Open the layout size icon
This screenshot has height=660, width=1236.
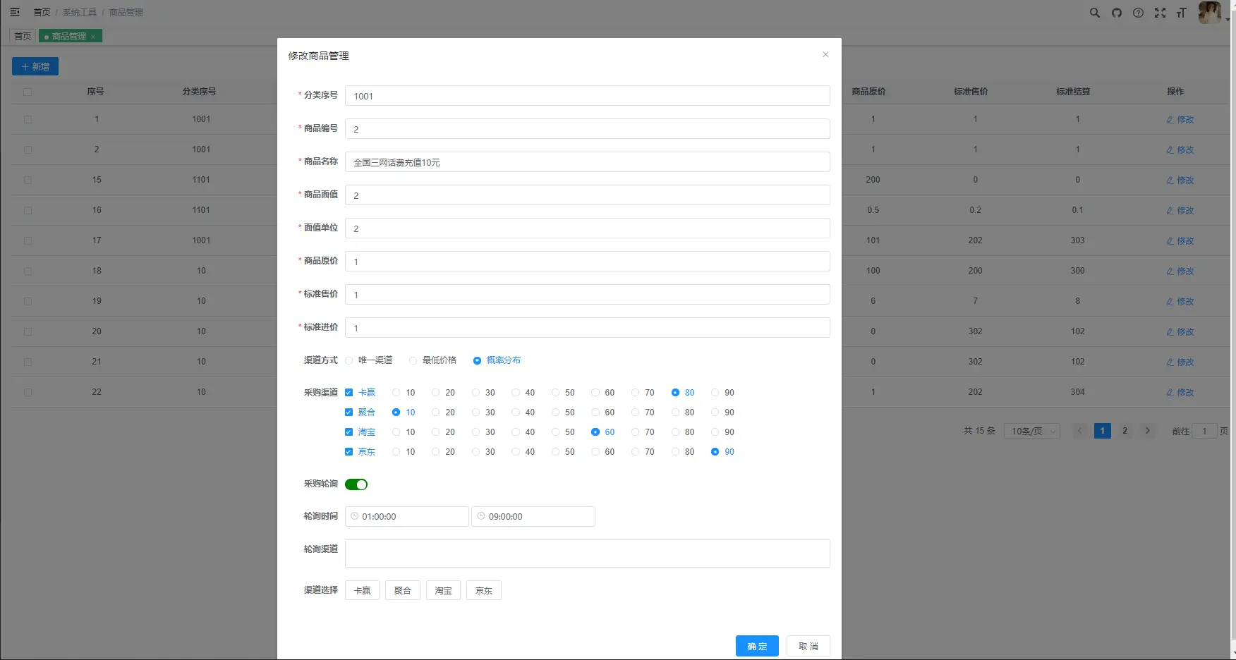point(1181,13)
